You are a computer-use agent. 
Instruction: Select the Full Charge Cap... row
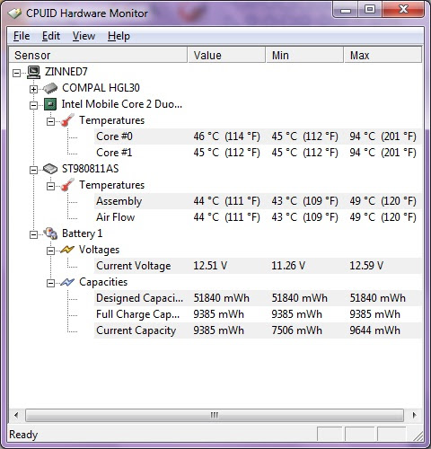(x=258, y=314)
